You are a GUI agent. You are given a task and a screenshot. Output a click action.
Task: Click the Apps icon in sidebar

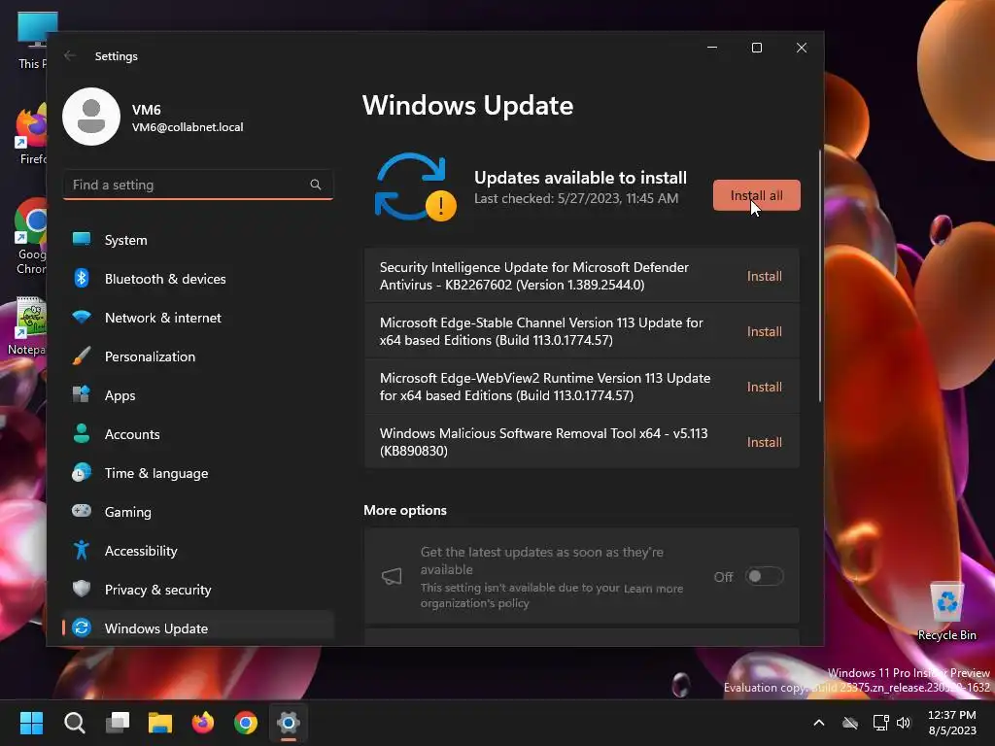tap(82, 394)
